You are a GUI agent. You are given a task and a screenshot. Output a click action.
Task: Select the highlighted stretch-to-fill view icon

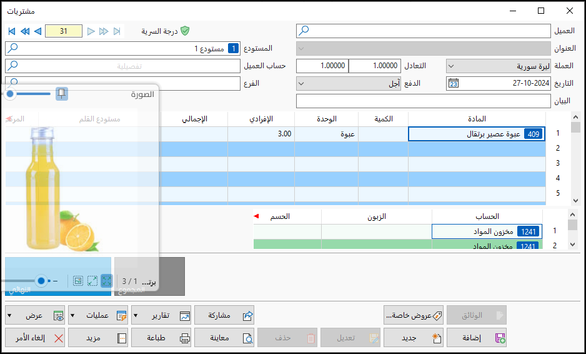click(x=106, y=281)
